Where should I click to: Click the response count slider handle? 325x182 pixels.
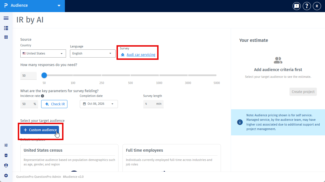(x=44, y=75)
